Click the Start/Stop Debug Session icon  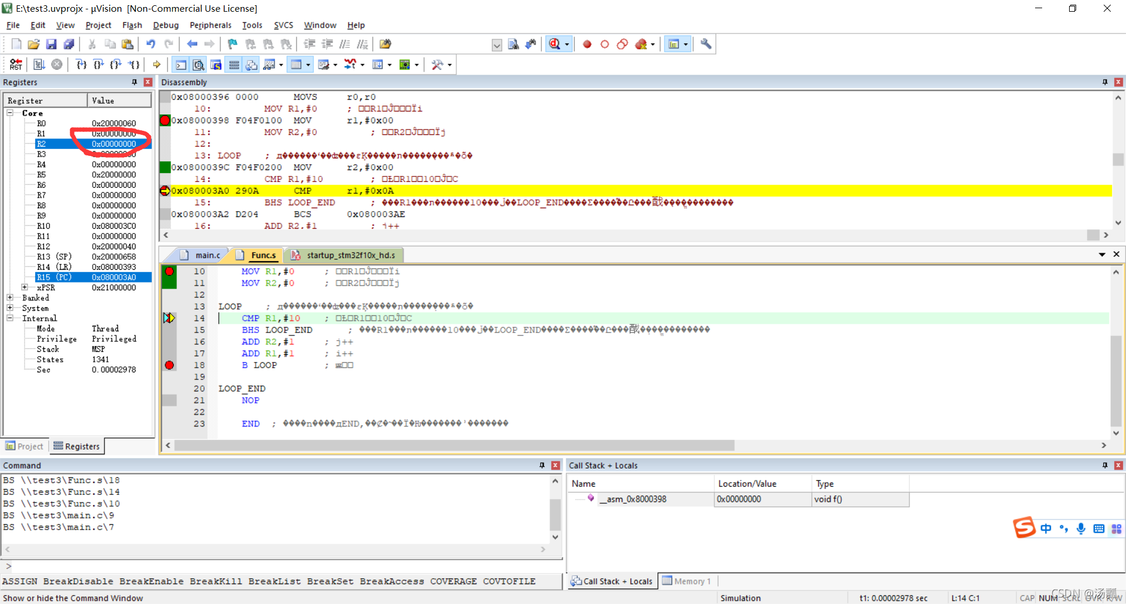(x=554, y=44)
